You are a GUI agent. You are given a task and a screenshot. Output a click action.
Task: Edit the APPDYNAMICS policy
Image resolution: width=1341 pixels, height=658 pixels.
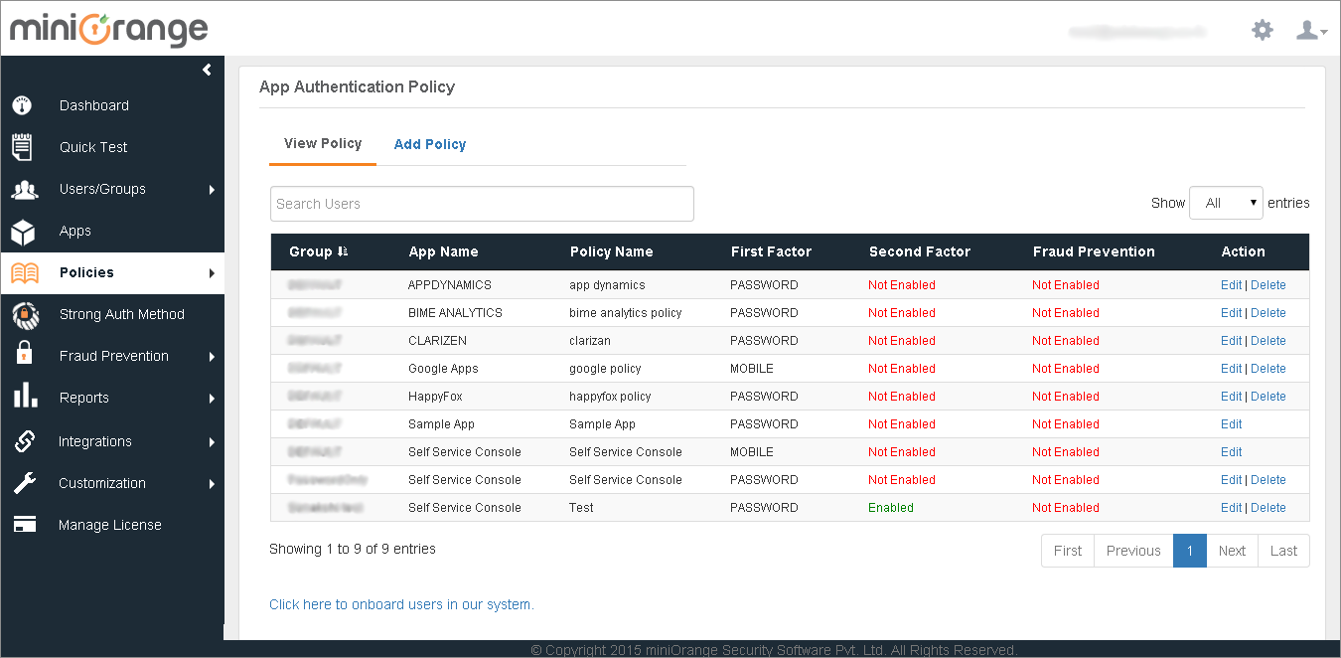pos(1231,285)
